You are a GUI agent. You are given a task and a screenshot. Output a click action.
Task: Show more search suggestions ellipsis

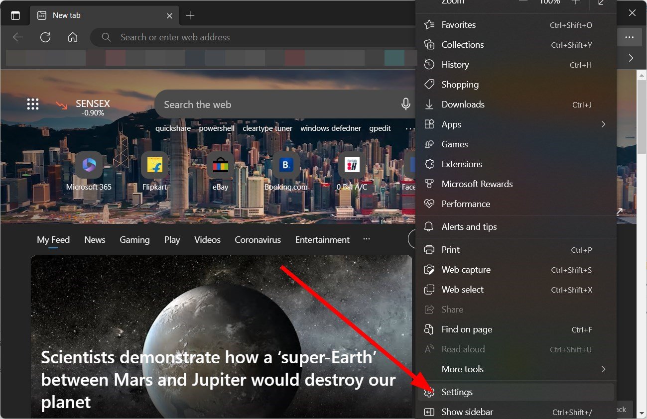[409, 128]
